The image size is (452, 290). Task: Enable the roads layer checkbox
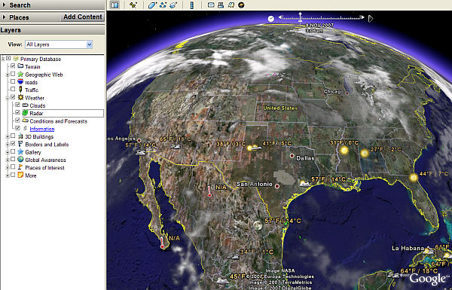click(13, 81)
